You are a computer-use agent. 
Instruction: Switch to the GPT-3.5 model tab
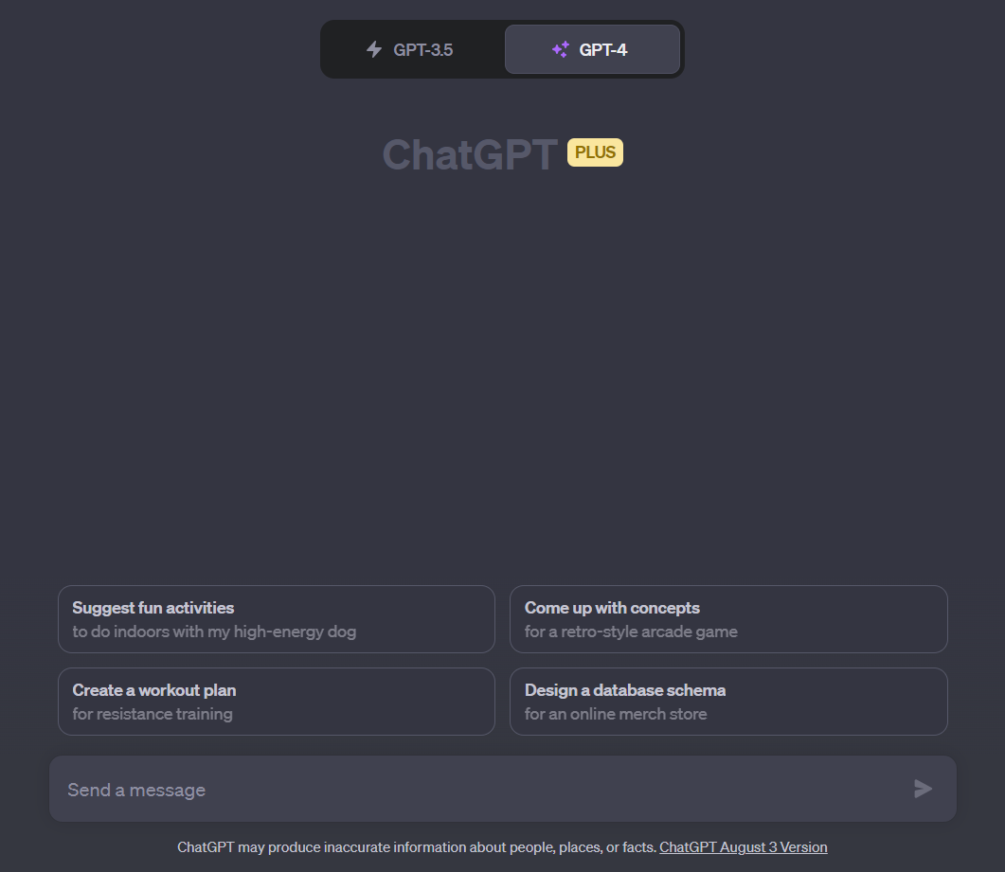click(x=412, y=49)
